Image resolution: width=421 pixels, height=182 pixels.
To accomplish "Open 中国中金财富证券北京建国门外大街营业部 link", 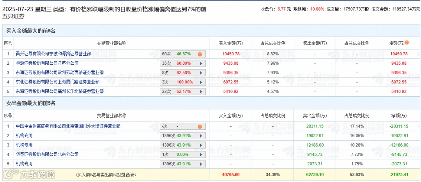I will [x=68, y=126].
